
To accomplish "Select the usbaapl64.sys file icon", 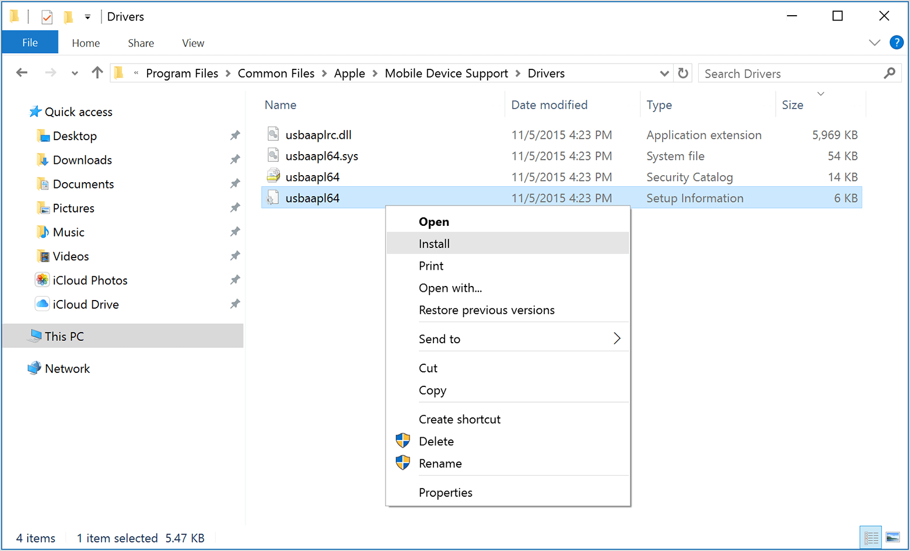I will pos(273,156).
